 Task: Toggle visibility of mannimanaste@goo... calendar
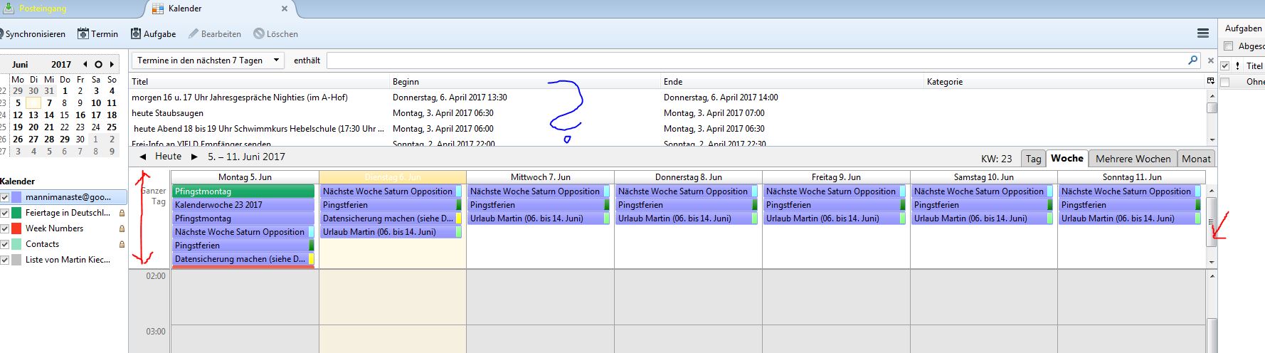pyautogui.click(x=5, y=197)
